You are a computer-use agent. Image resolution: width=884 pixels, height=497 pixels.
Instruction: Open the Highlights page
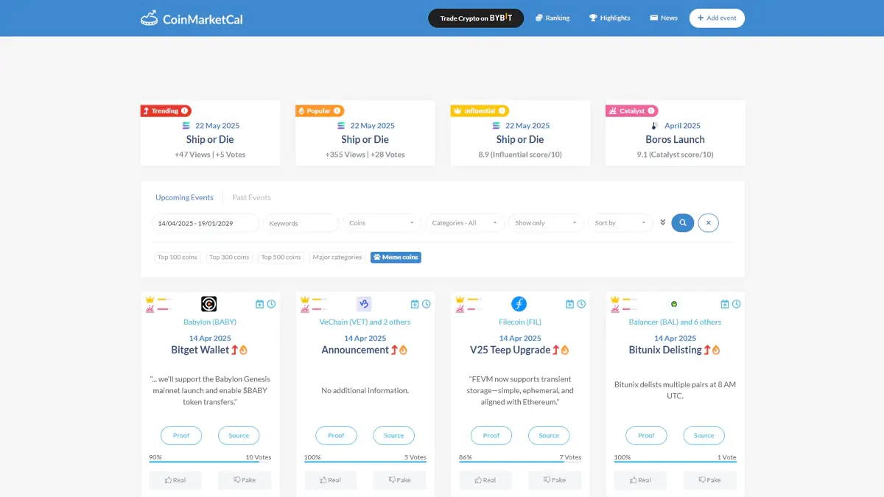(x=610, y=18)
